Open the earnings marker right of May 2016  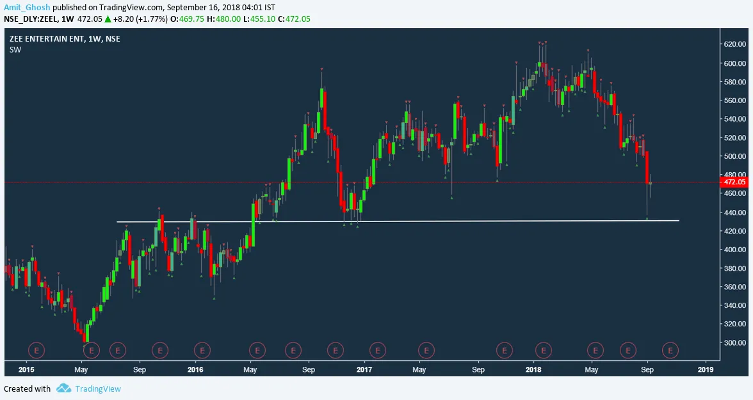[x=257, y=350]
